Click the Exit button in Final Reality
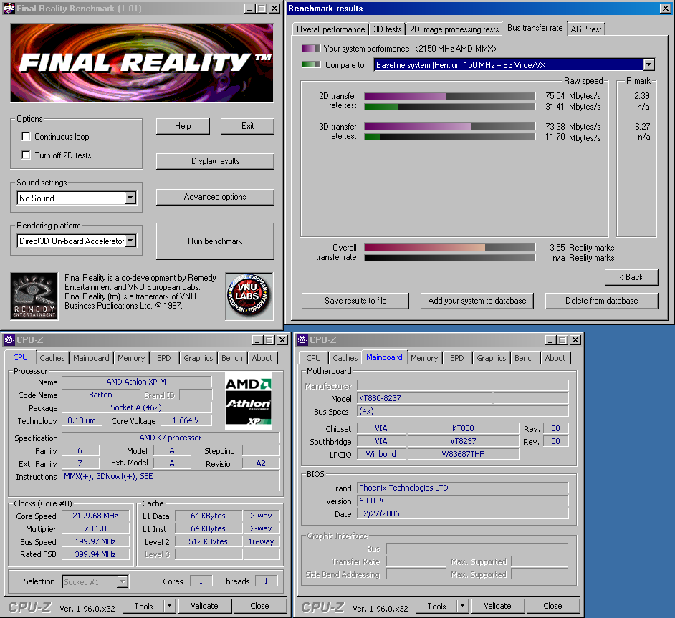 click(x=247, y=126)
